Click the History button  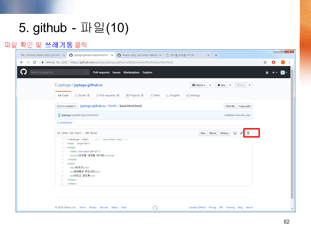coord(224,133)
